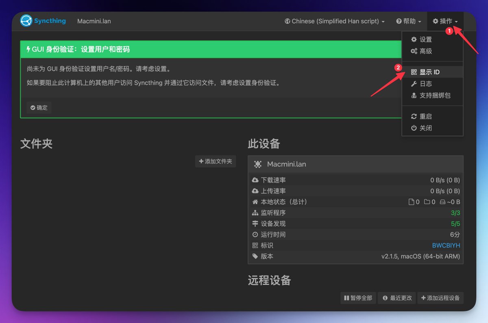This screenshot has height=323, width=488.
Task: Click the 下载速率 0 B/s (0 B) value
Action: coord(445,180)
